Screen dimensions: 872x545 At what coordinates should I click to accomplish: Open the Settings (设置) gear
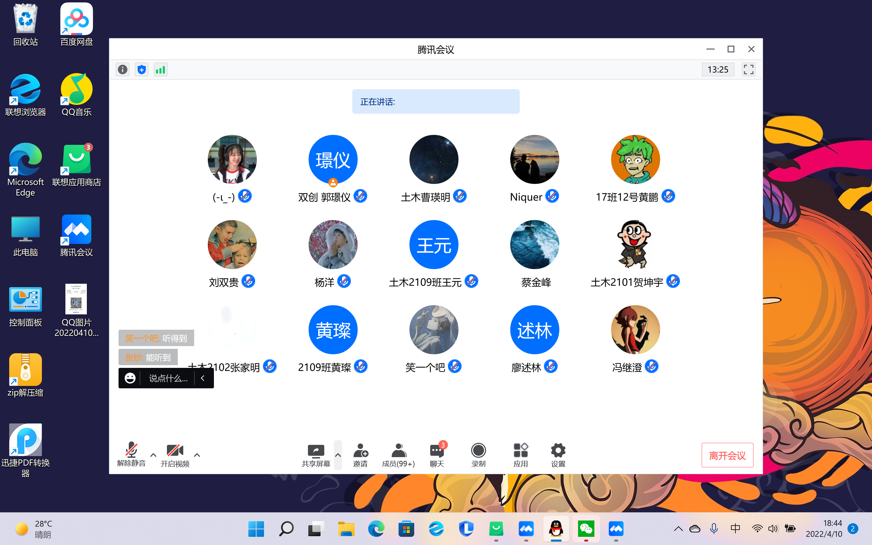[558, 454]
